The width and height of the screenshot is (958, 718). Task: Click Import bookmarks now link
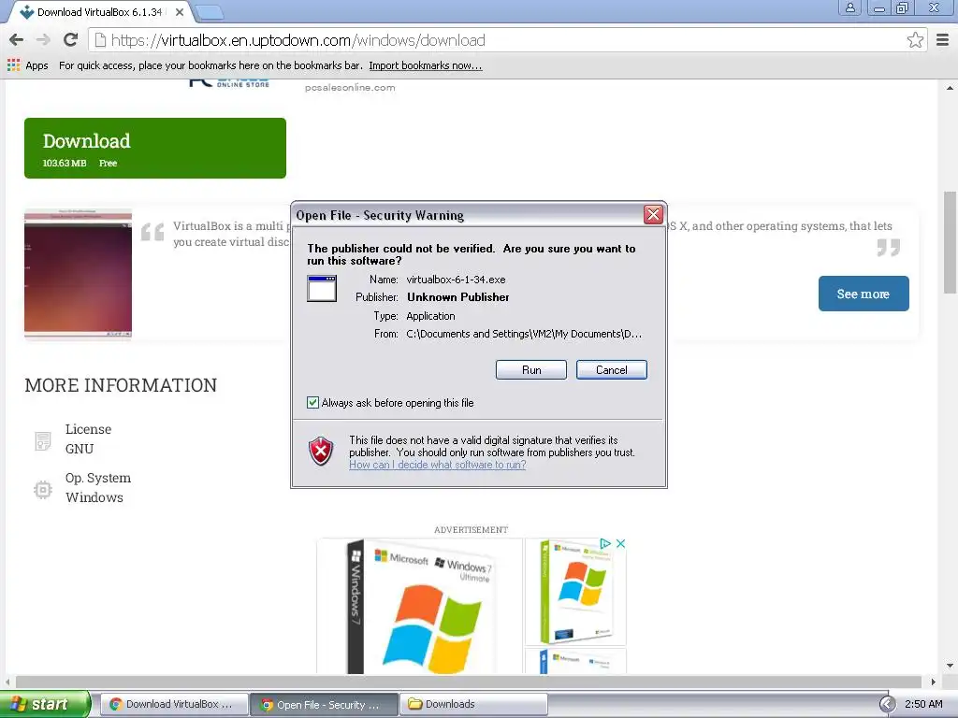(x=426, y=65)
